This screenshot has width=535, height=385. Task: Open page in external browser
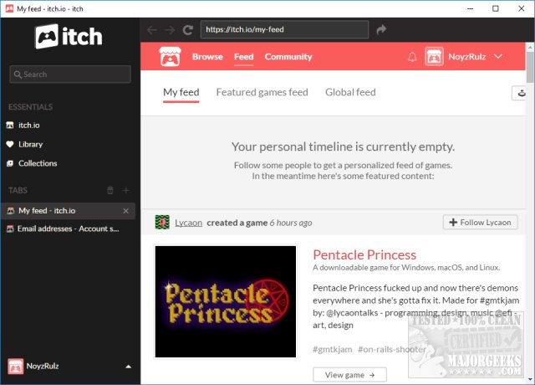pos(382,30)
